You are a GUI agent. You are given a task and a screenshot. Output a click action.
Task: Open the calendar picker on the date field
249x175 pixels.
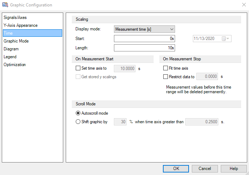coord(225,39)
